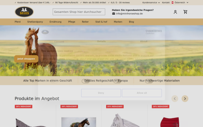Switch to the Details tab

coord(101,41)
